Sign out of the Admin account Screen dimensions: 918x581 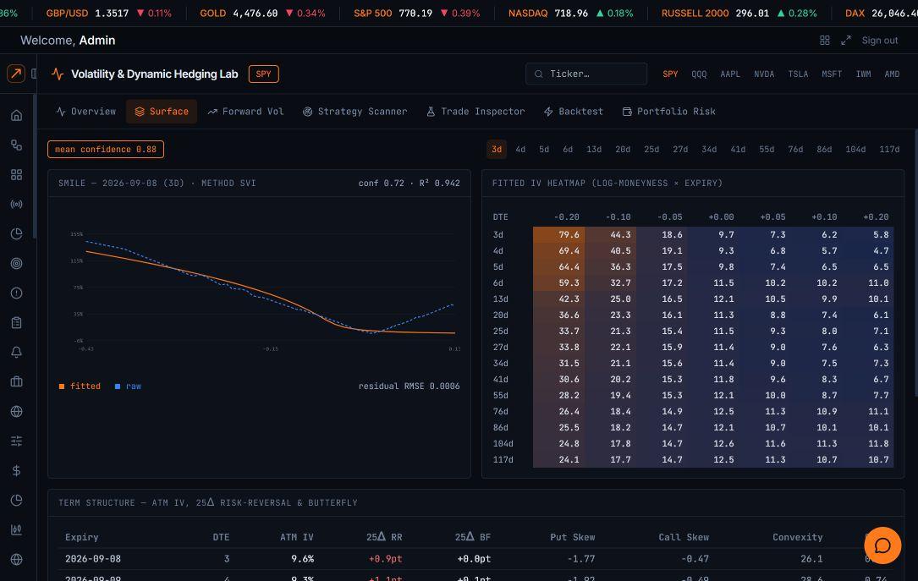pyautogui.click(x=879, y=41)
